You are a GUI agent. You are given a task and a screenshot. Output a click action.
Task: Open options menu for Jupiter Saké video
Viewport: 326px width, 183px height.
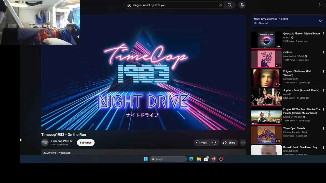pyautogui.click(x=323, y=90)
